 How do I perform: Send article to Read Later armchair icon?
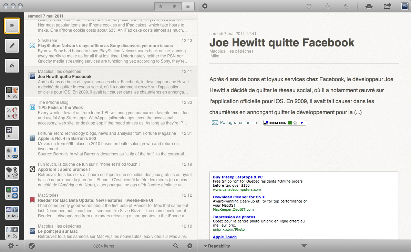[x=369, y=6]
